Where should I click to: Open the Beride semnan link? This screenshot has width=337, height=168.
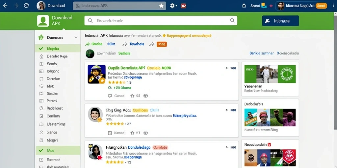(262, 53)
